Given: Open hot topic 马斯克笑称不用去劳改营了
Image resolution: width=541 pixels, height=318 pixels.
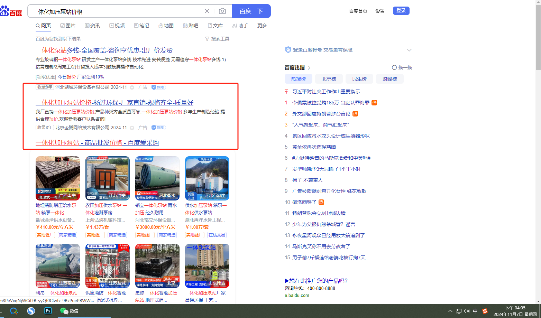Looking at the screenshot, I should (x=321, y=246).
